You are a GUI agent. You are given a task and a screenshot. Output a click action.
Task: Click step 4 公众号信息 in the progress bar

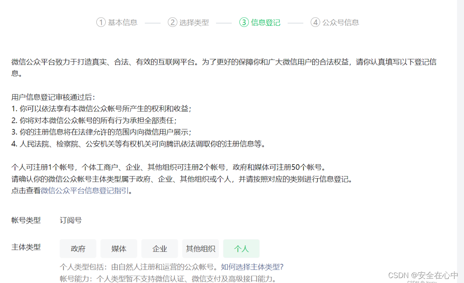(335, 23)
